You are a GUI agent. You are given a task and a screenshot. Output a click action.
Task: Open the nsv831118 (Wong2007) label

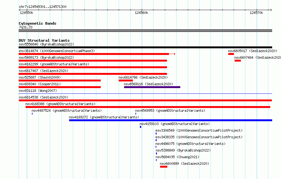[38, 91]
